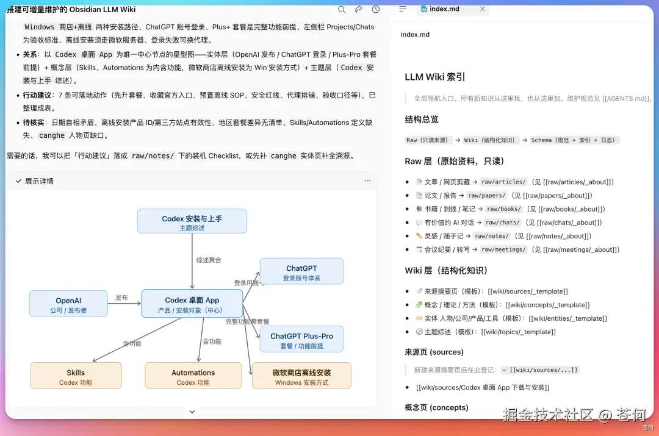
Task: Click the 行动建议 bullet label
Action: [x=37, y=95]
